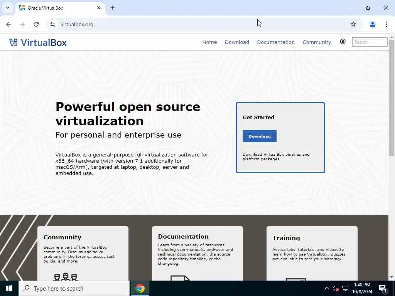Reload the page with the refresh icon

[x=36, y=24]
